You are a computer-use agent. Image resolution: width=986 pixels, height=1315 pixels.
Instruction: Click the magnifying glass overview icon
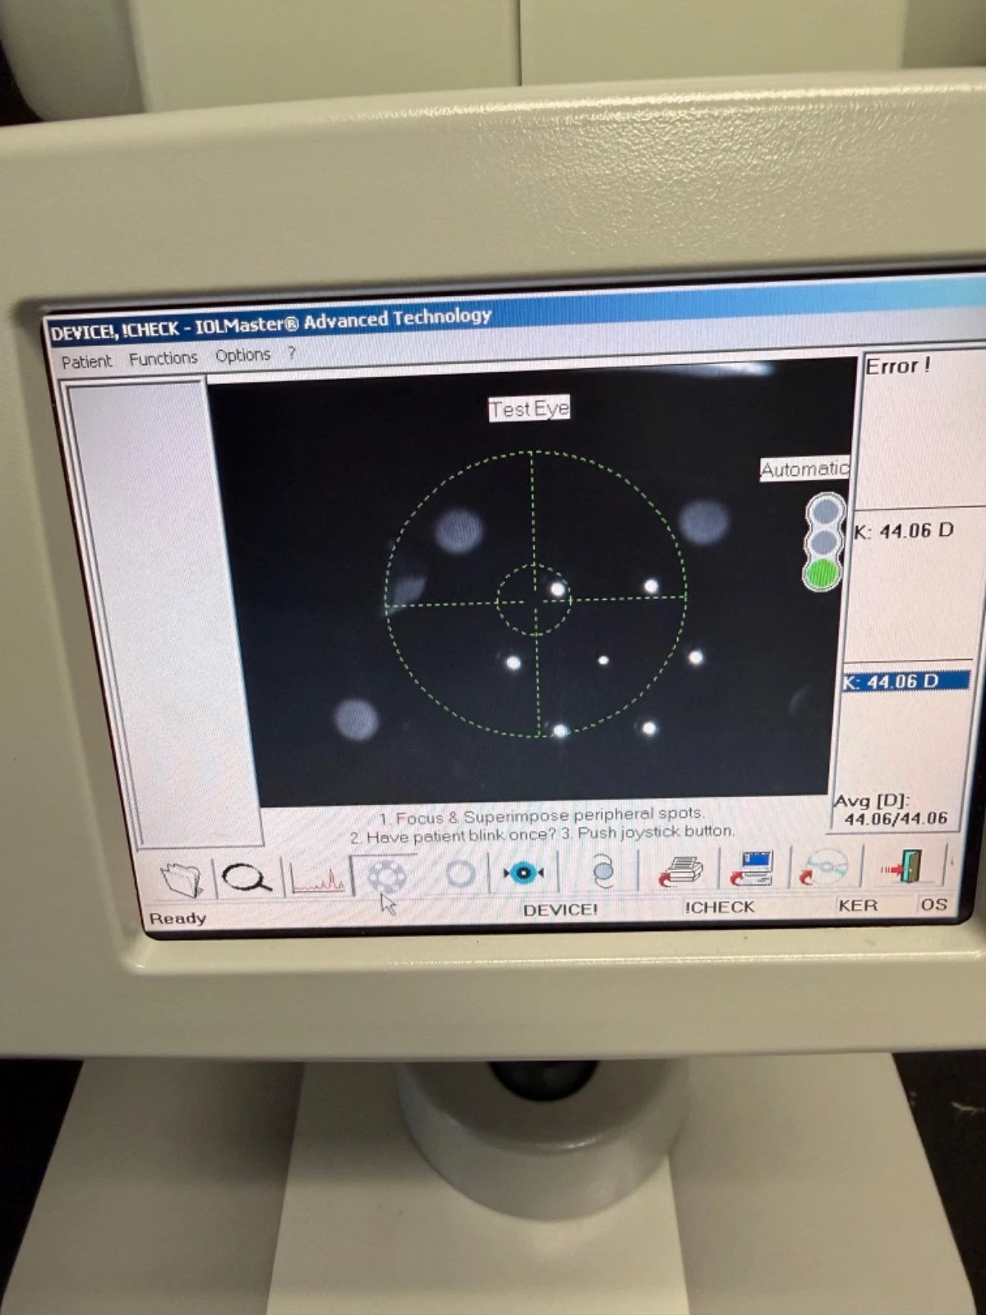(x=247, y=877)
